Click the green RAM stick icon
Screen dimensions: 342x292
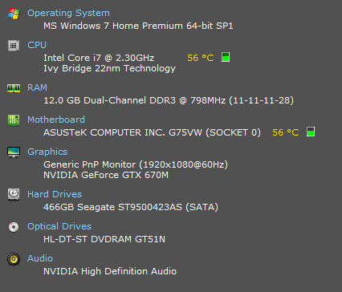pyautogui.click(x=14, y=88)
